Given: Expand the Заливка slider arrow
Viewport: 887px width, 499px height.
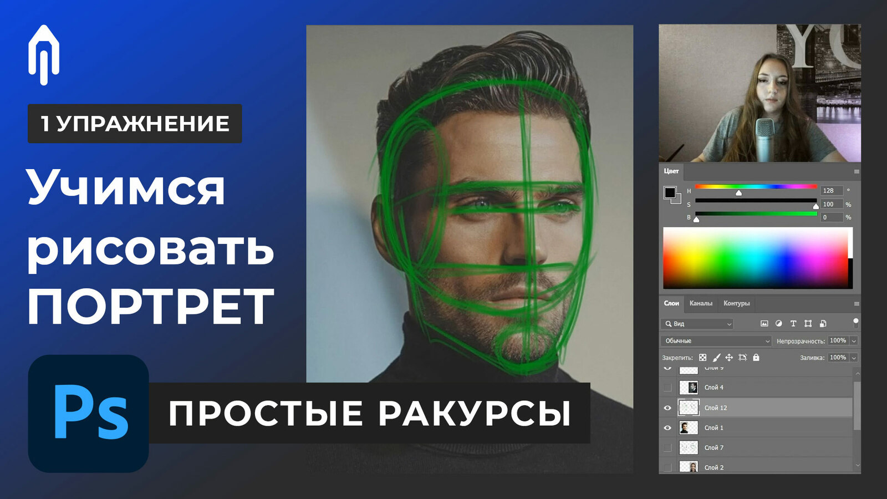Looking at the screenshot, I should coord(854,358).
